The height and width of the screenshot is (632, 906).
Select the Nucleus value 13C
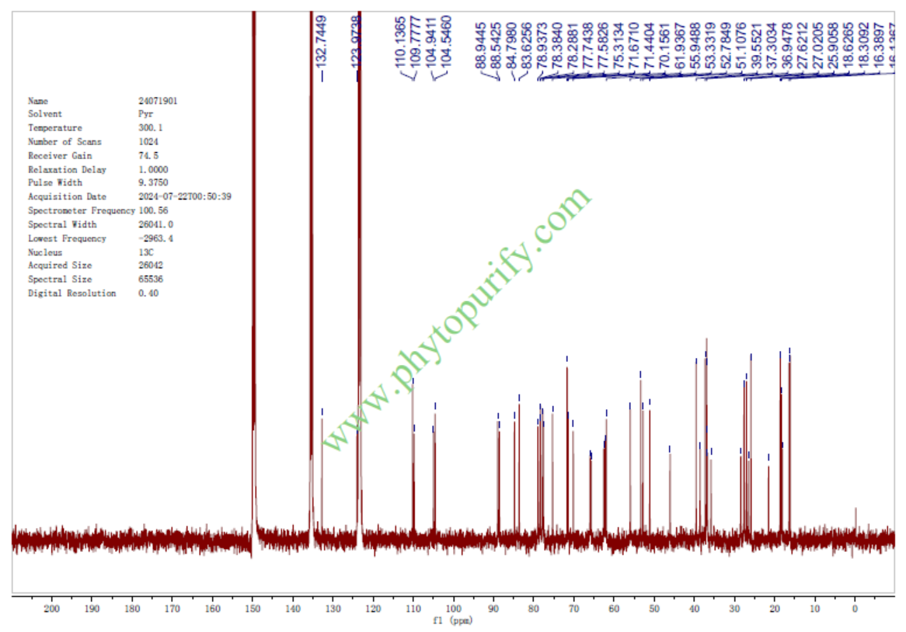coord(145,252)
